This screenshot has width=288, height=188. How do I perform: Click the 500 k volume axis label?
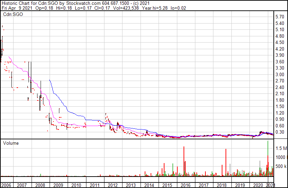(281, 166)
